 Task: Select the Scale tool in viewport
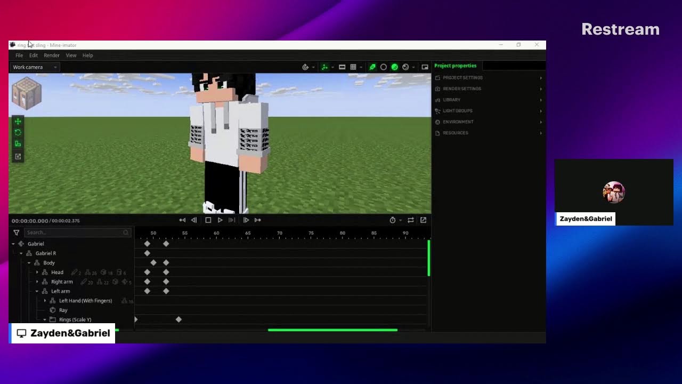pyautogui.click(x=18, y=143)
